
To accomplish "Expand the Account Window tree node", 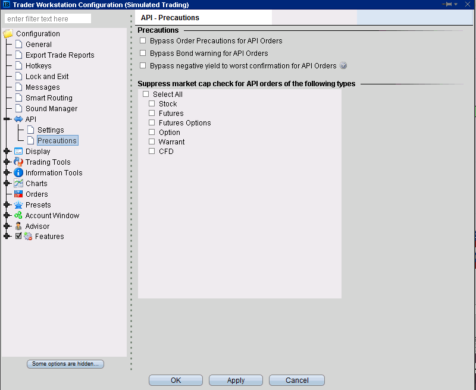I will tap(7, 215).
